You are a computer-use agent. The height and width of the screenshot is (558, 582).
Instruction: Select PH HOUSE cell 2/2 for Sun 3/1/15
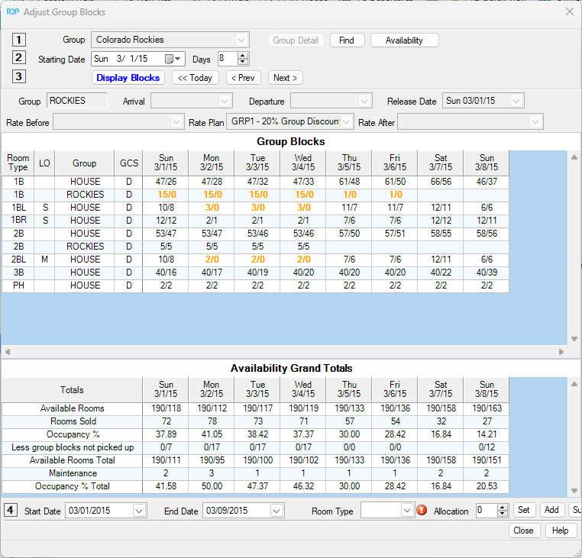(166, 285)
